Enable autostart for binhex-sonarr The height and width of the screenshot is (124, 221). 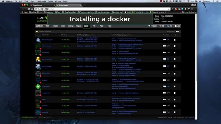click(164, 73)
